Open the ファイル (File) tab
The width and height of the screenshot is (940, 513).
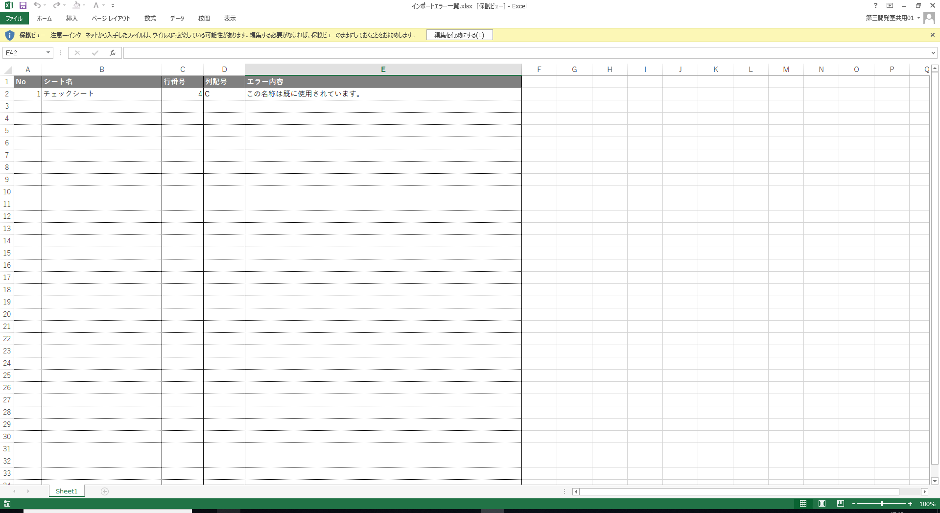click(x=14, y=19)
